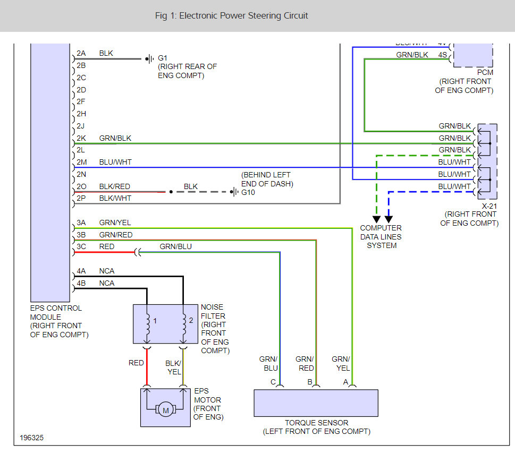Click pin label 2K
The width and height of the screenshot is (515, 453).
tap(81, 138)
